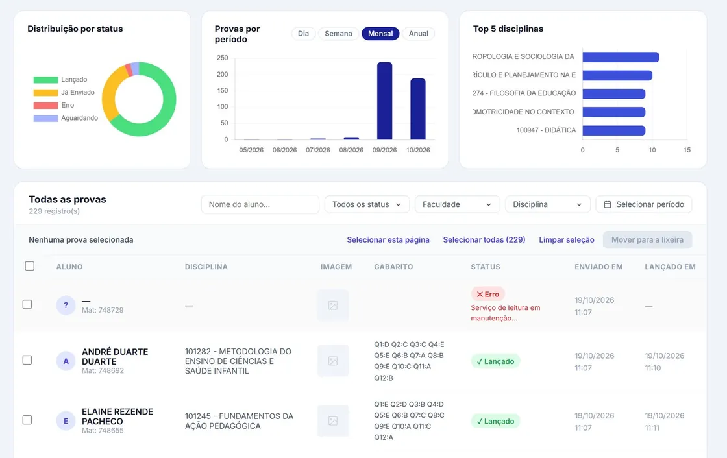This screenshot has width=727, height=458.
Task: Open the Disciplina filter dropdown
Action: pyautogui.click(x=548, y=204)
